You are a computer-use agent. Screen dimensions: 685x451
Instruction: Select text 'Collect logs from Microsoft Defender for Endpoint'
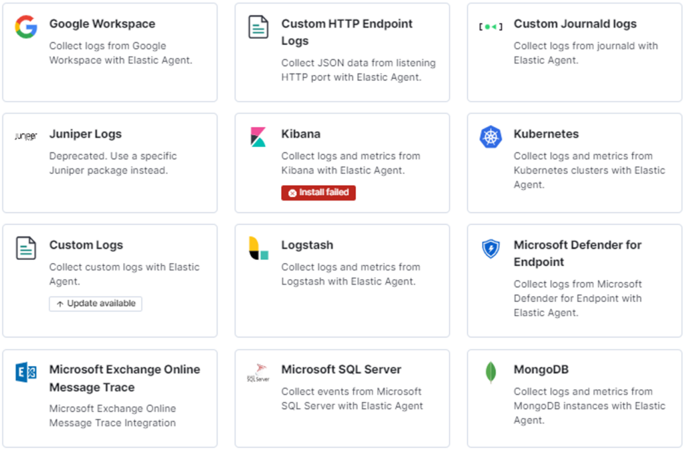577,291
